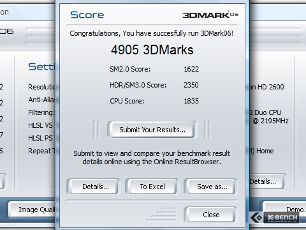This screenshot has width=306, height=230.
Task: Click HD 2600 graphics text in background
Action: point(266,87)
